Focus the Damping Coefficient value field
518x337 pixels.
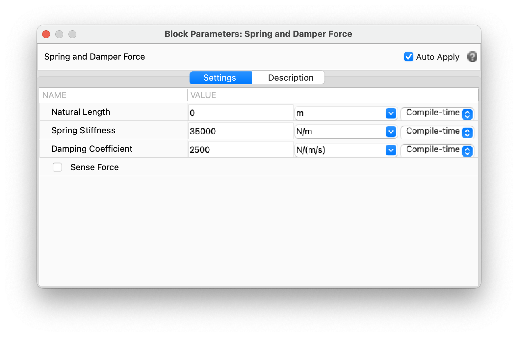tap(240, 150)
